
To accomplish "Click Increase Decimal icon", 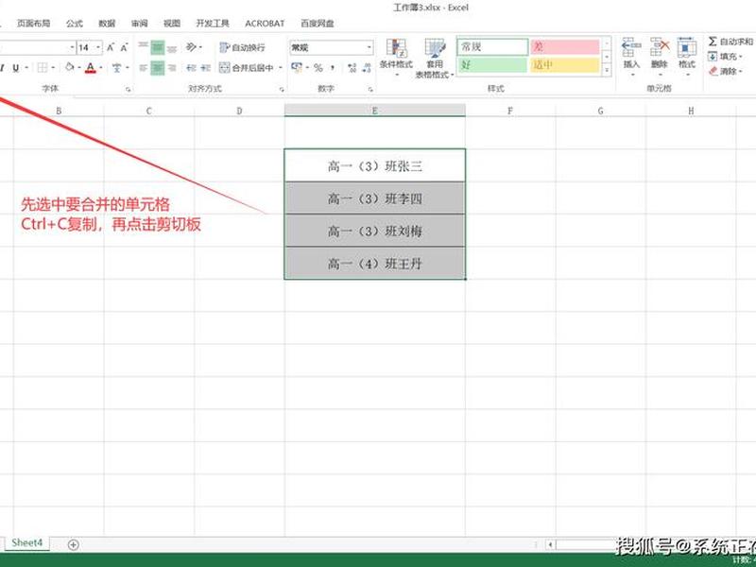I will (352, 67).
